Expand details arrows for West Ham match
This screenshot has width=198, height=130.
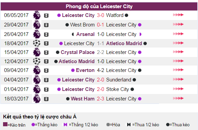click(x=178, y=98)
